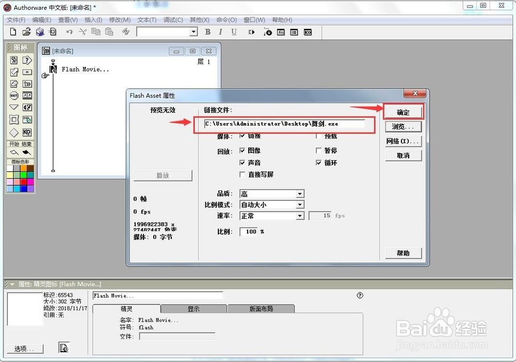Select the Navigate triangle icon in palette
Screen dimensions: 516x362
pos(14,107)
